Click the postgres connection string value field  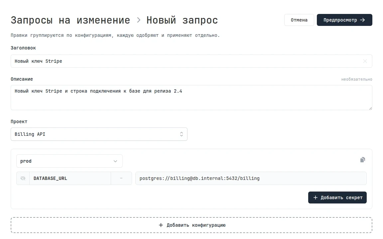(x=251, y=178)
